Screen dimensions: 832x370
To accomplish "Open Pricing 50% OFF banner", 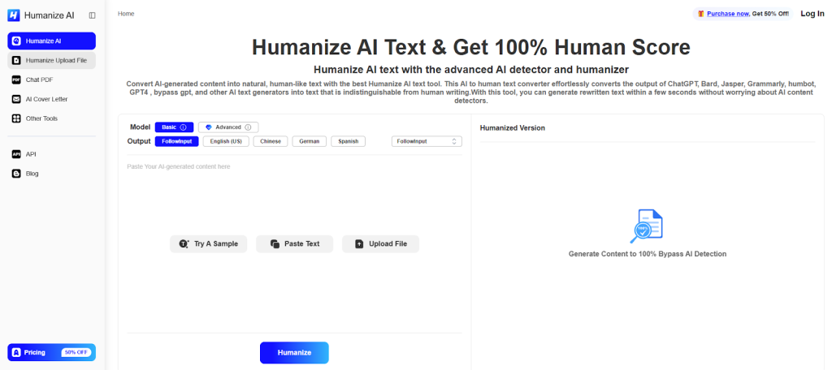I will pos(51,352).
